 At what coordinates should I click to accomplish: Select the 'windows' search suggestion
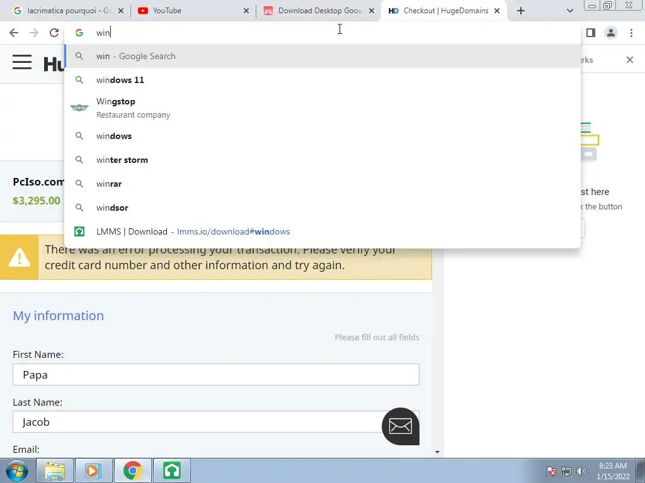pos(322,136)
